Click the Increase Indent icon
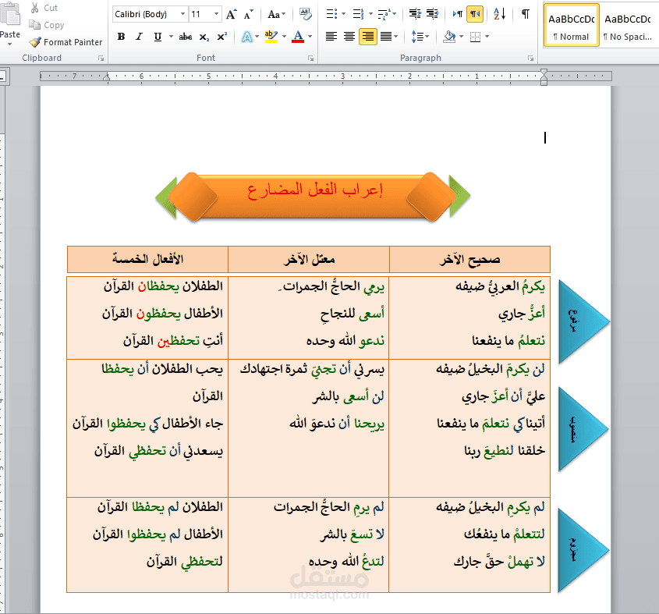 point(433,14)
